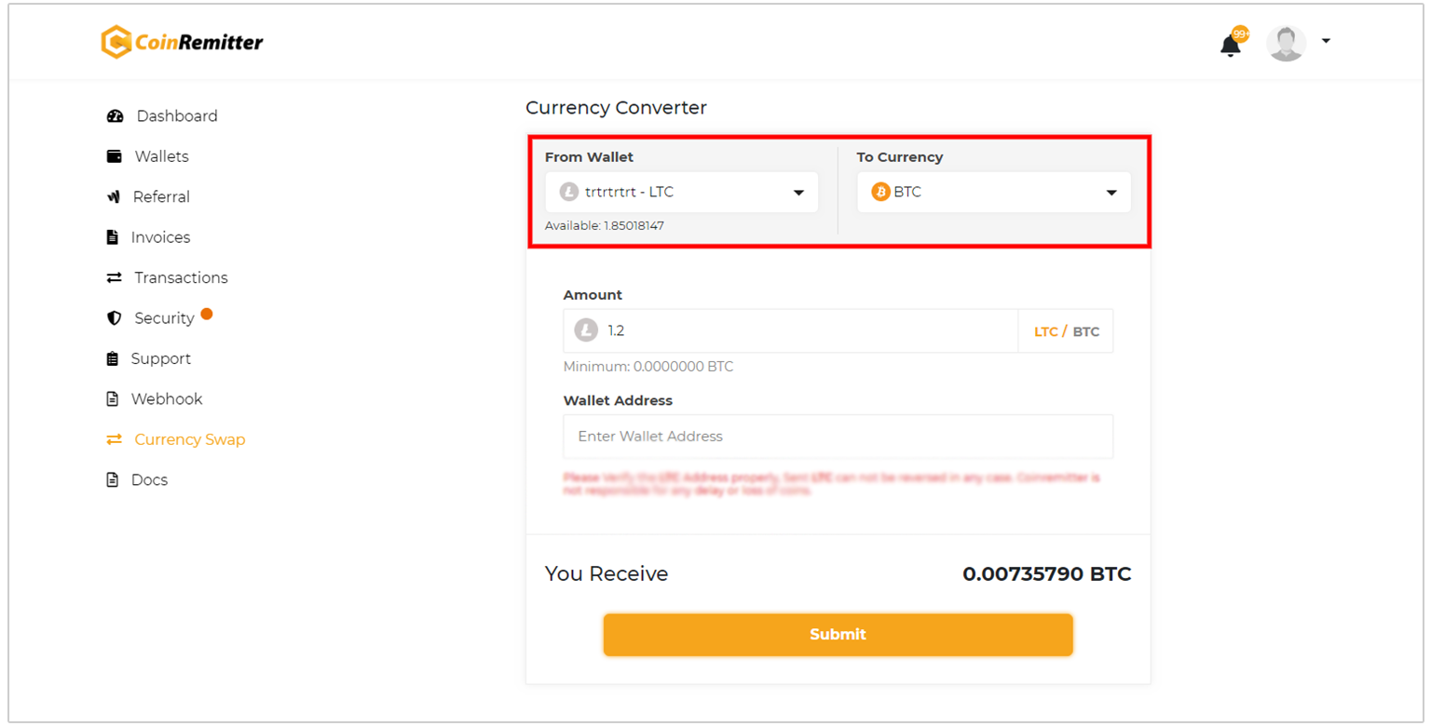Click the Support clipboard icon
Image resolution: width=1431 pixels, height=726 pixels.
[113, 358]
